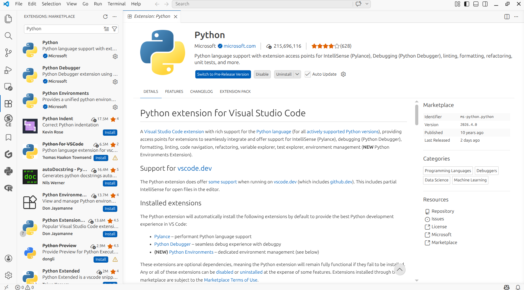Viewport: 524px width, 290px height.
Task: Open the Source Control view
Action: 8,53
